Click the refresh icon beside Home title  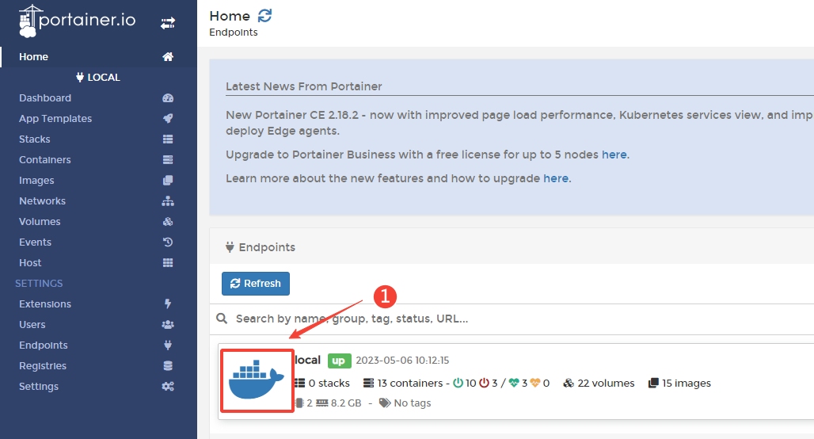[x=264, y=16]
